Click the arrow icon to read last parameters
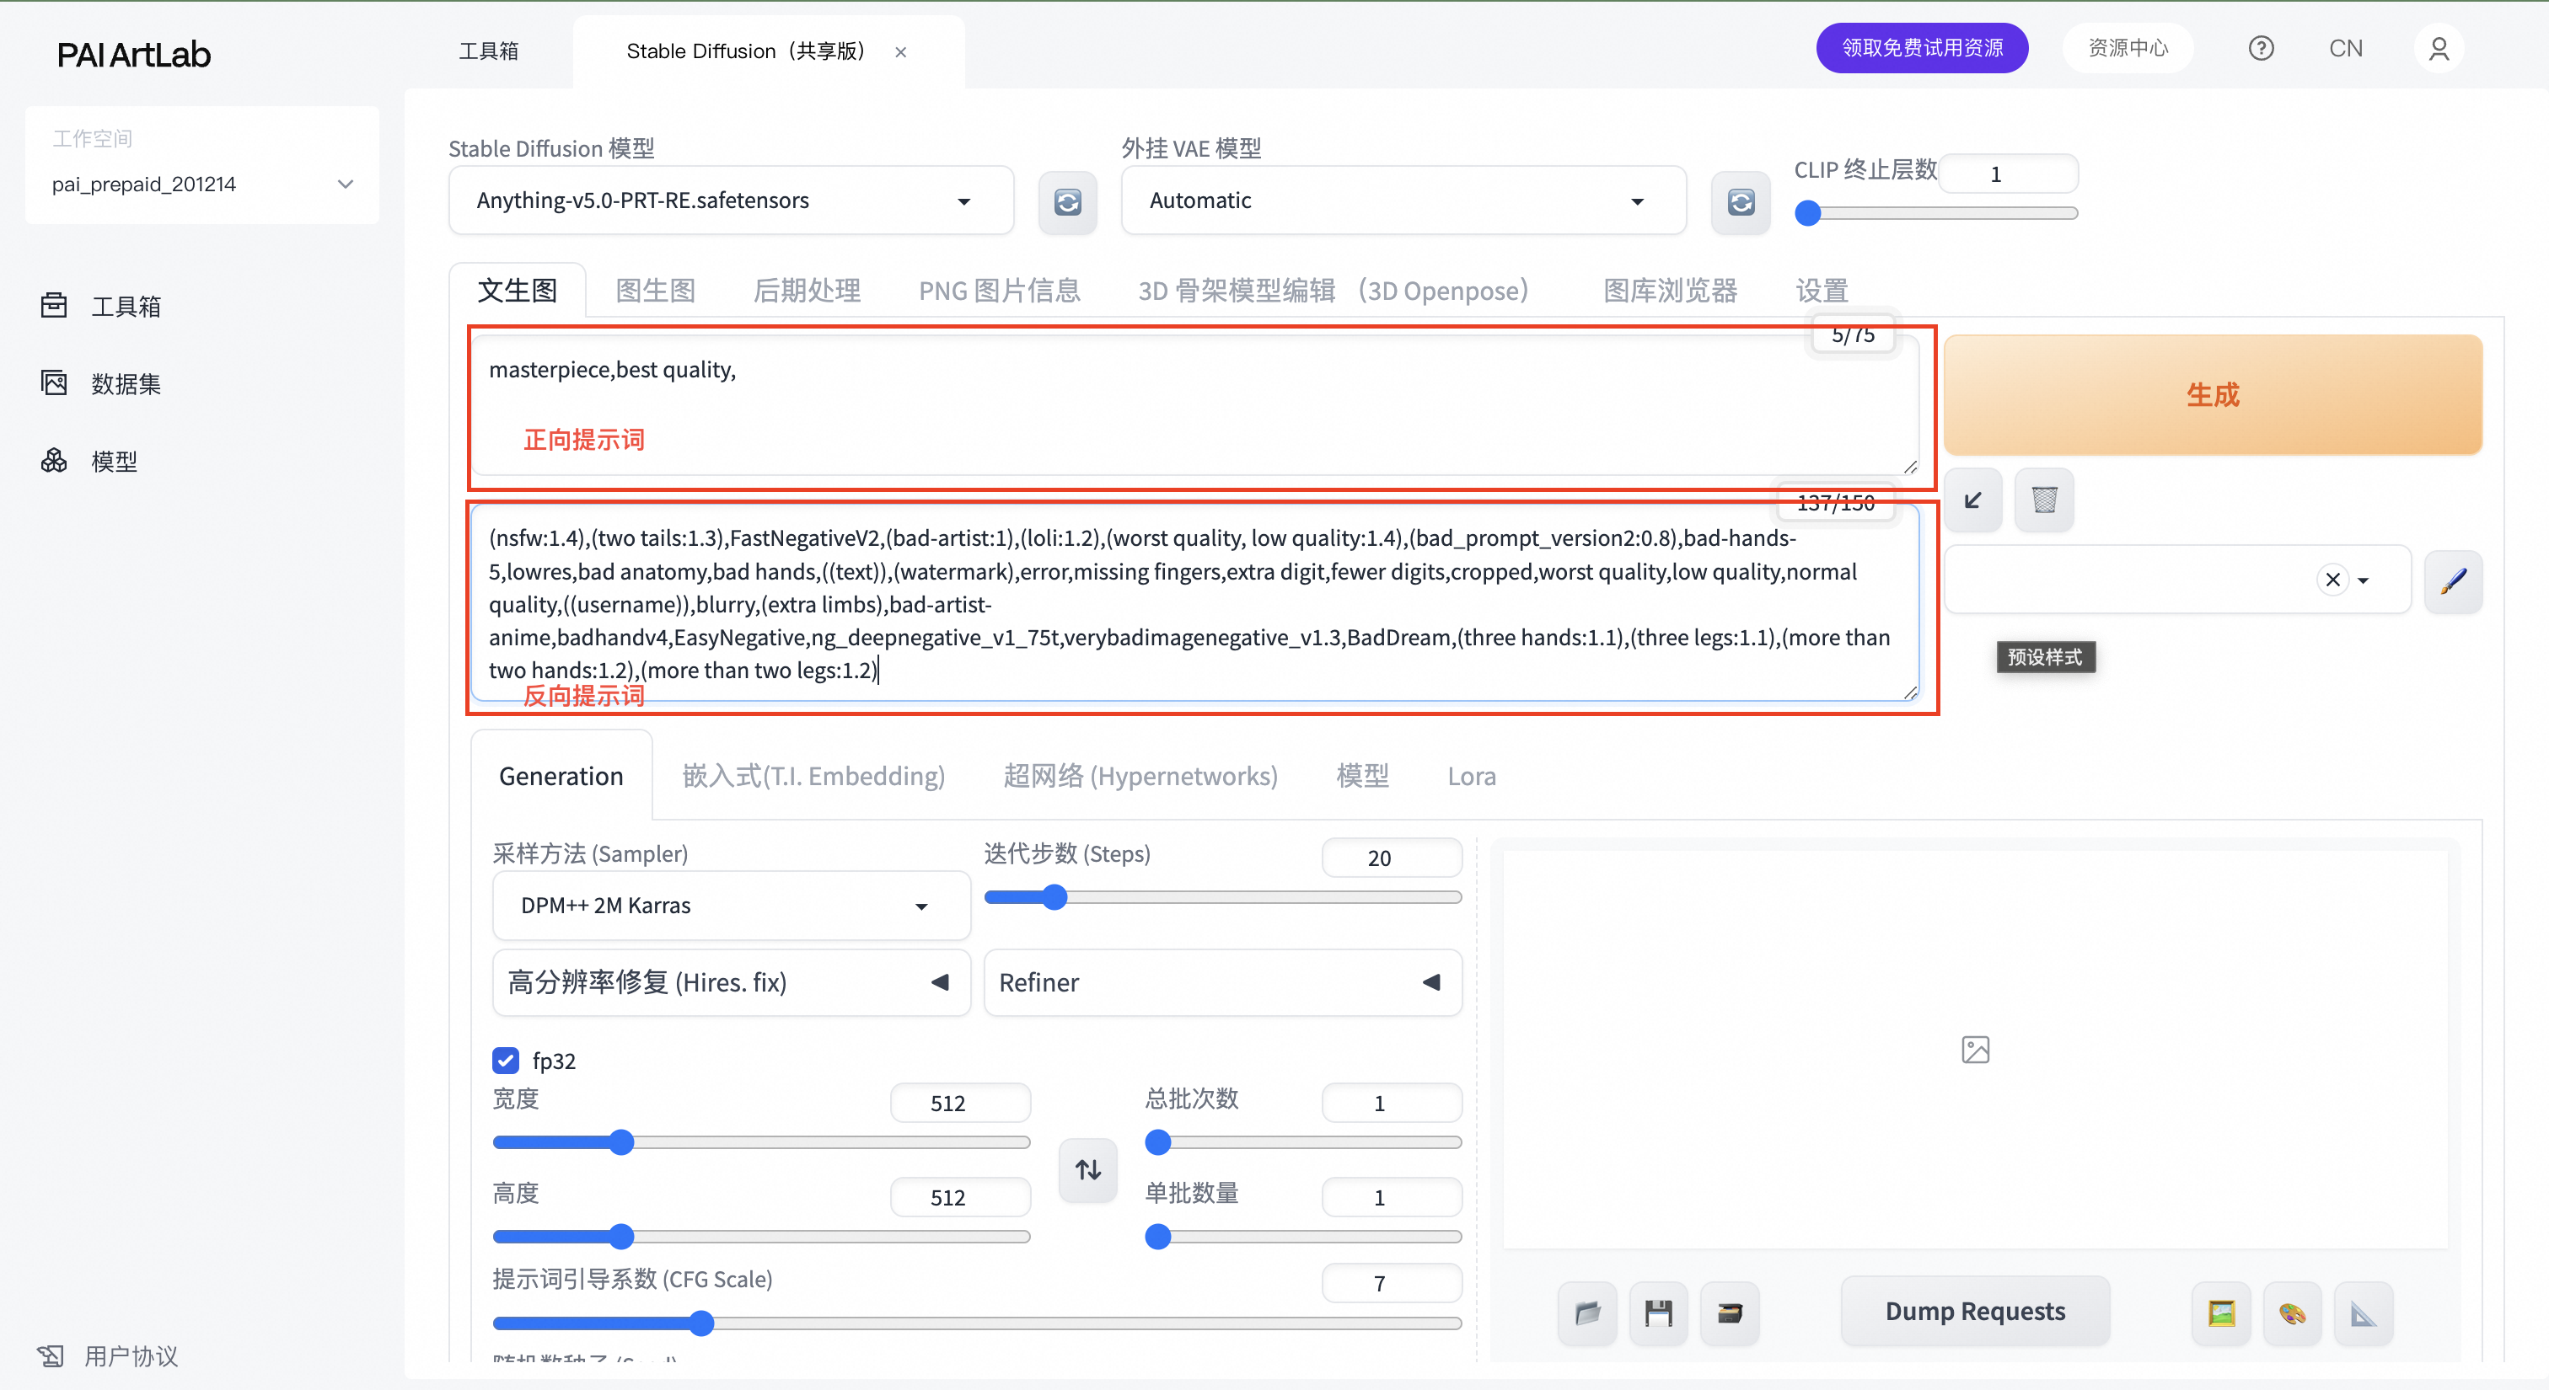2549x1390 pixels. coord(1972,500)
